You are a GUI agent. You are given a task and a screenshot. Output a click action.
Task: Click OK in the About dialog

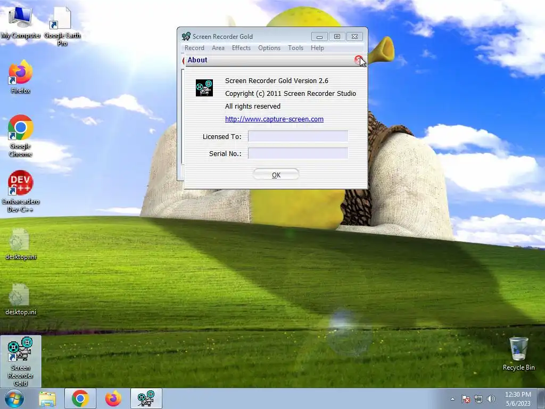(276, 175)
